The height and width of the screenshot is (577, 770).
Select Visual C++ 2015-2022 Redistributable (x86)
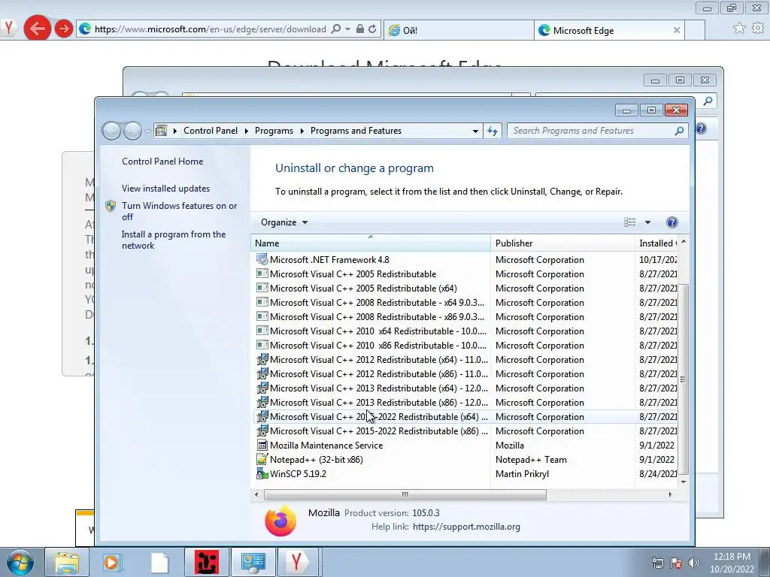(x=466, y=430)
